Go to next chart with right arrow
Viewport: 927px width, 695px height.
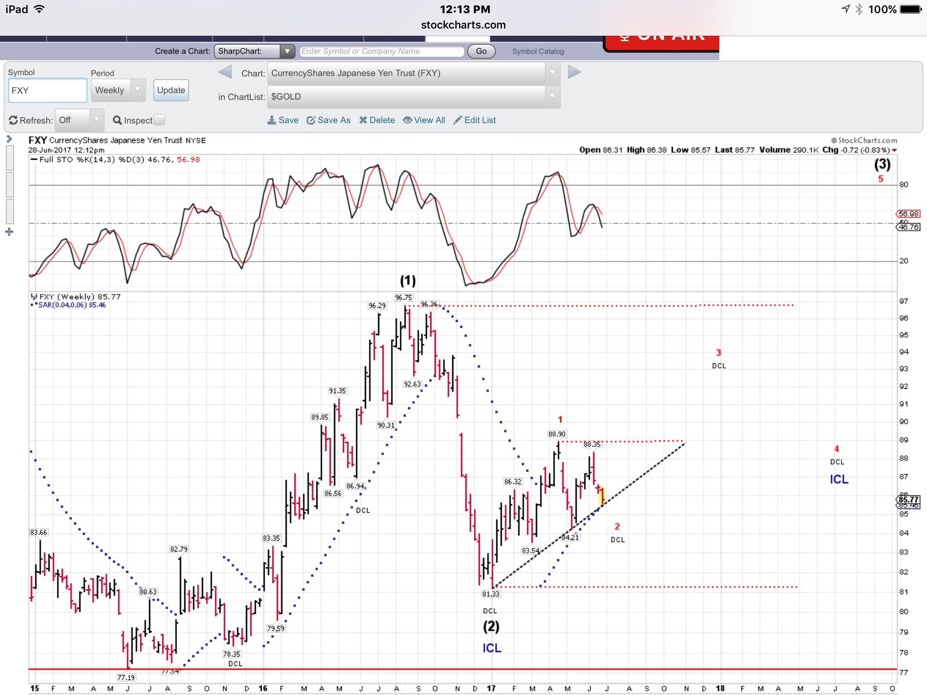574,72
